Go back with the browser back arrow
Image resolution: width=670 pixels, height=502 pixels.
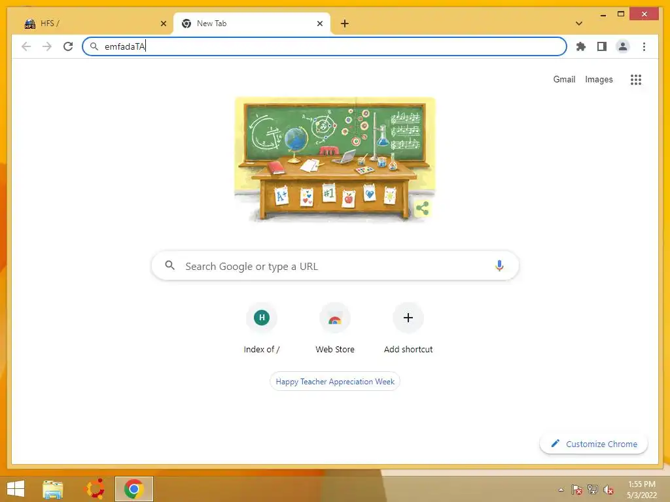click(26, 46)
